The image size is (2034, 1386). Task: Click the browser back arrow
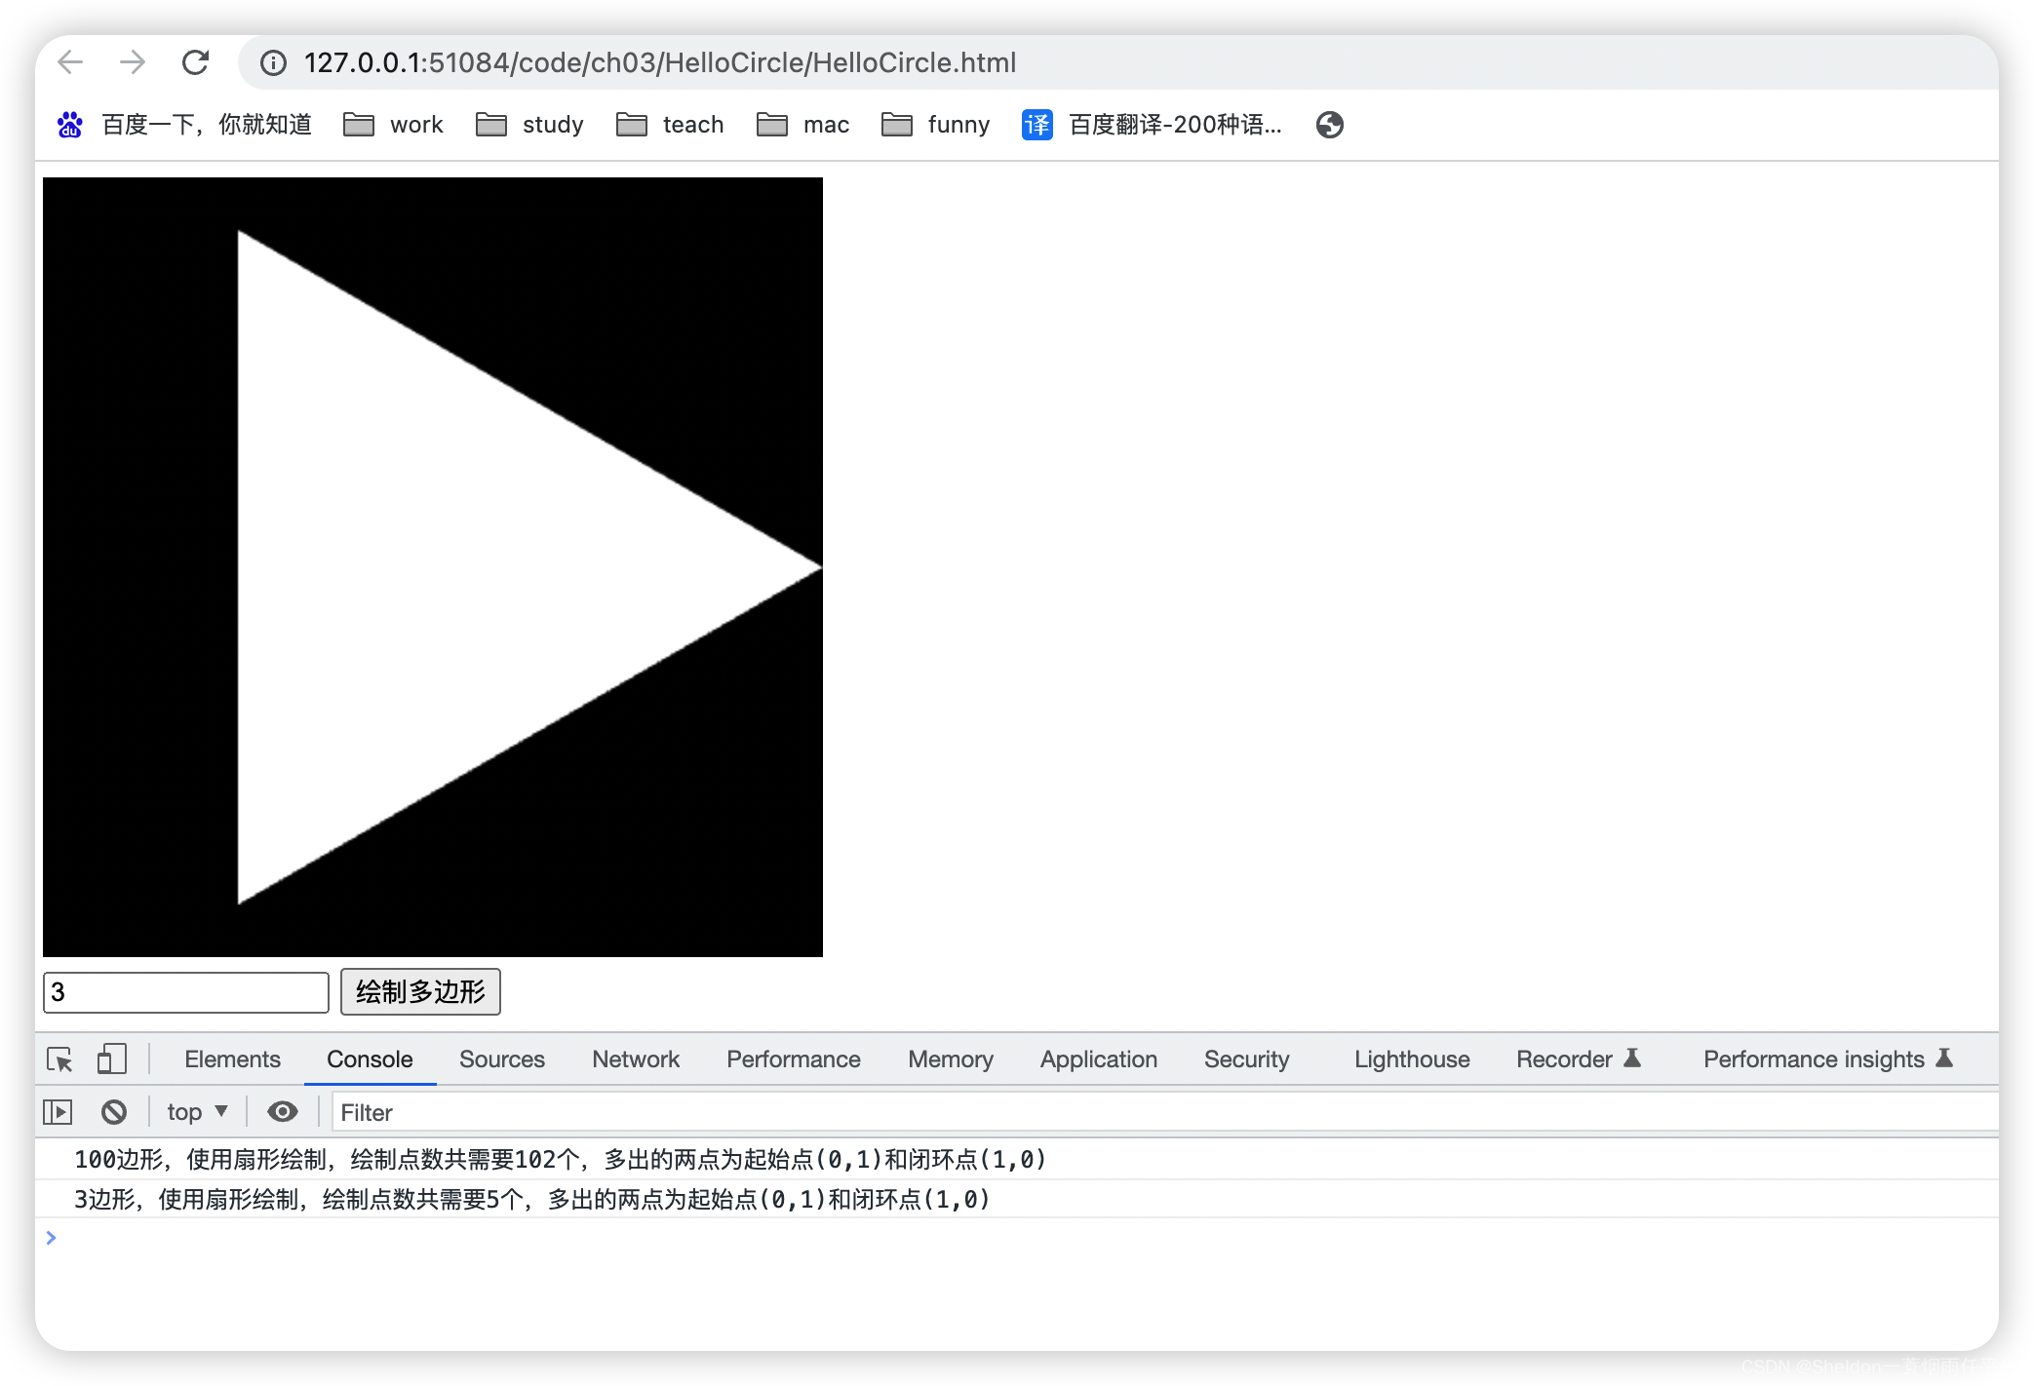pos(71,62)
